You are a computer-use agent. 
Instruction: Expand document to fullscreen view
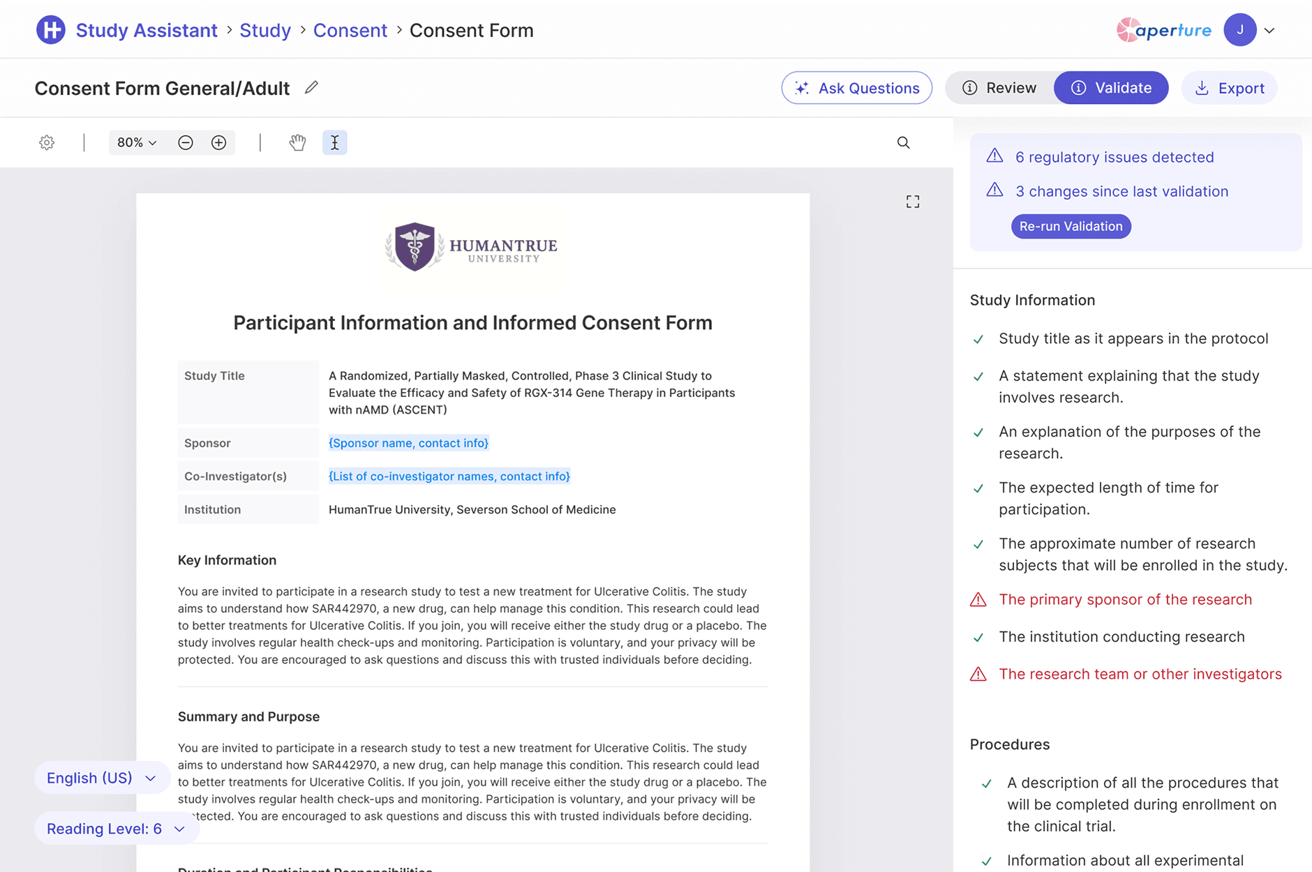[913, 202]
